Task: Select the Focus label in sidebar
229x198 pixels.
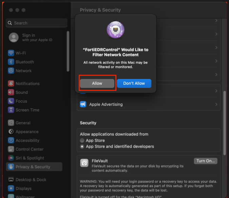Action: [x=21, y=101]
